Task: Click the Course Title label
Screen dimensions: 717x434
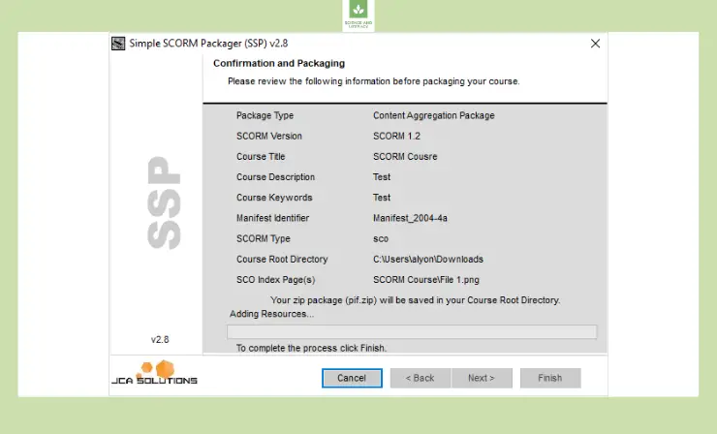Action: [x=261, y=156]
